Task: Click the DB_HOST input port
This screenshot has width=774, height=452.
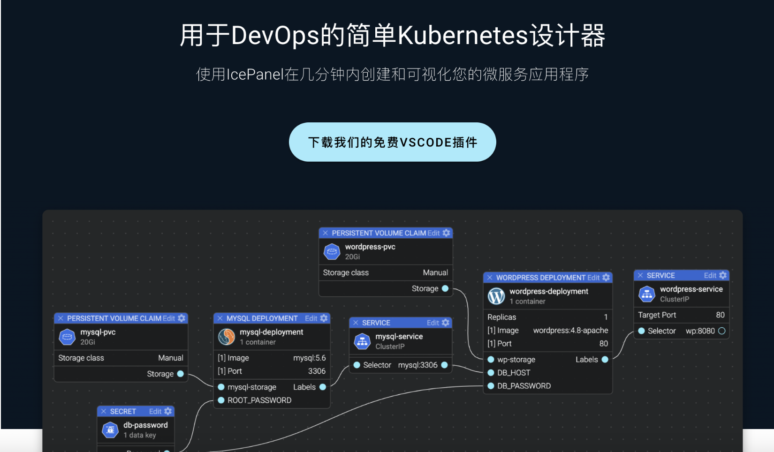Action: pyautogui.click(x=491, y=373)
